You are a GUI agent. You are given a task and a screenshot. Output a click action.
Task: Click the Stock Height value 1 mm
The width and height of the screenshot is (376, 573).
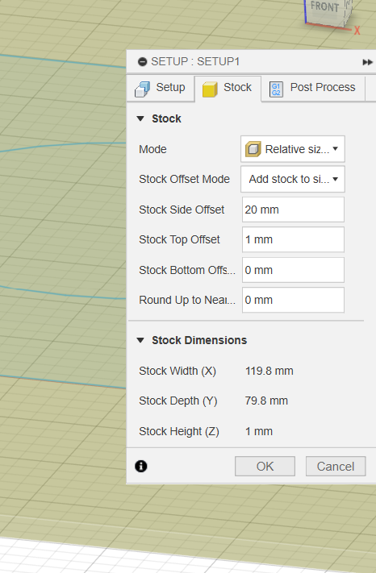click(259, 431)
